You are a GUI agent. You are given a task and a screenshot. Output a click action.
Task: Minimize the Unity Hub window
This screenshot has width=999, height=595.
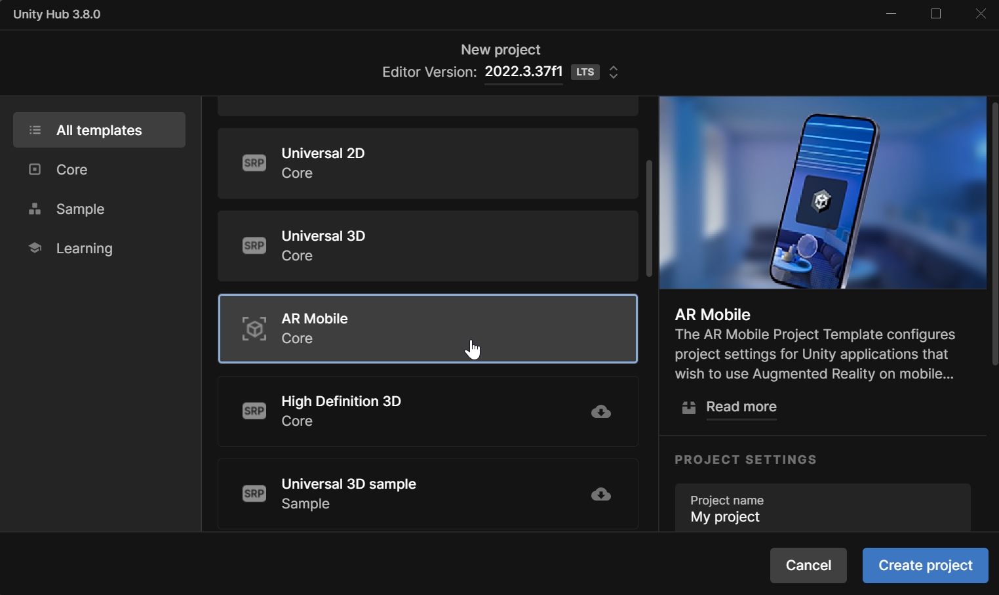[x=891, y=14]
